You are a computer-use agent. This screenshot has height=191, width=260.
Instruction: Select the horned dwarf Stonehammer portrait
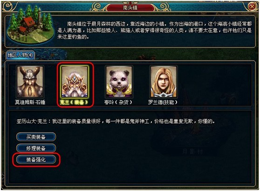click(x=30, y=82)
